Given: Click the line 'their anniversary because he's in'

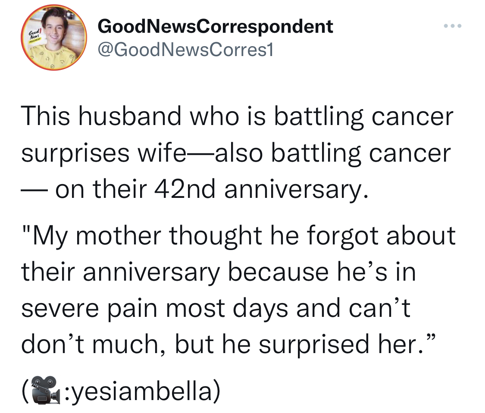Looking at the screenshot, I should point(219,272).
